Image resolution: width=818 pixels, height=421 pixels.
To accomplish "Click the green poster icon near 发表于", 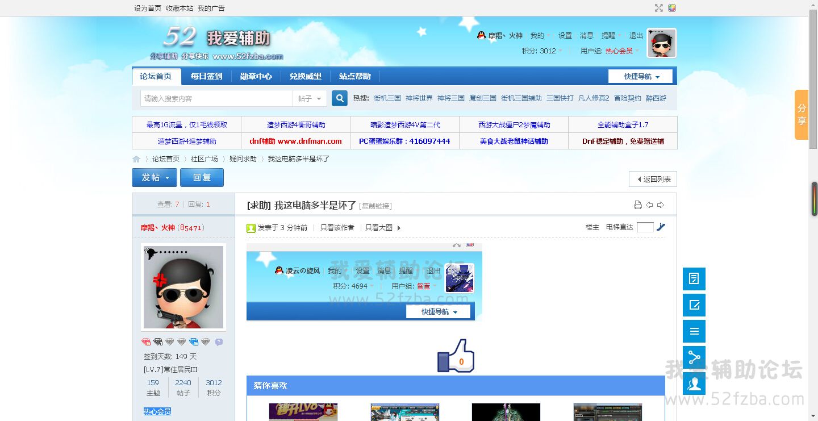I will click(251, 228).
